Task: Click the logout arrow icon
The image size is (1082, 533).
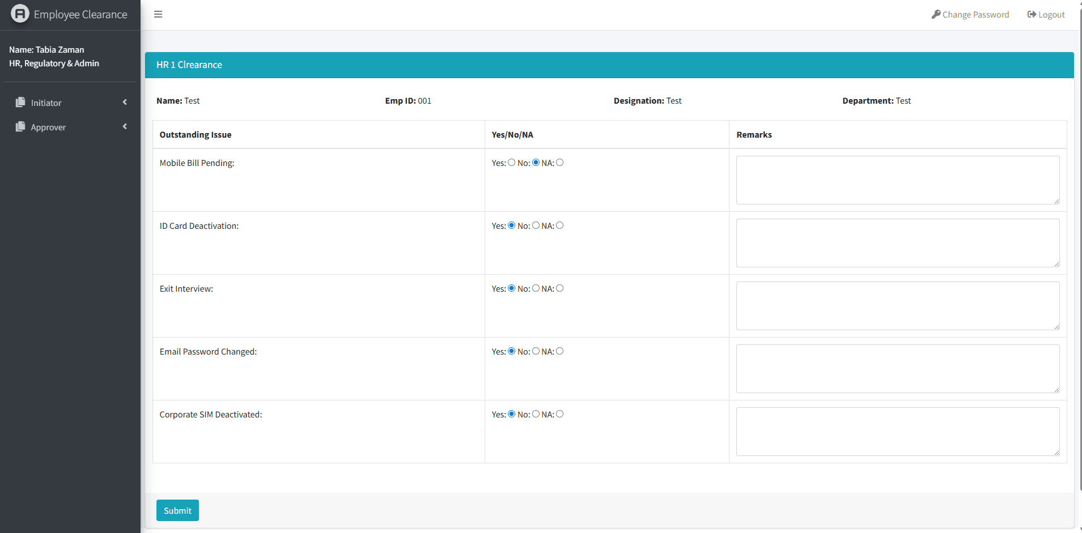Action: click(1032, 14)
